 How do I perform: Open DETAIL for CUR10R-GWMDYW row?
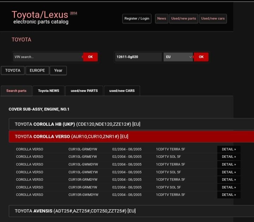point(229,195)
